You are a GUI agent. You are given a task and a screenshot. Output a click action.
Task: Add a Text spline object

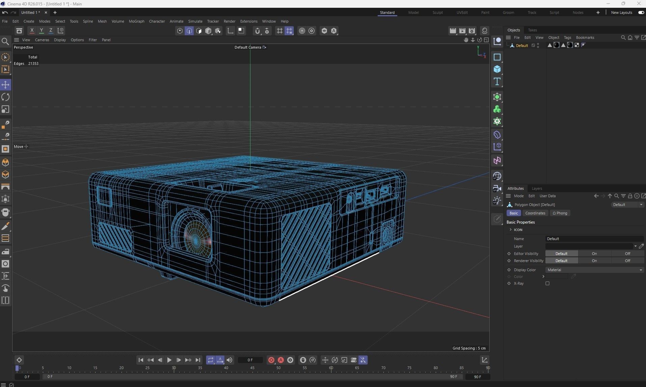point(497,81)
